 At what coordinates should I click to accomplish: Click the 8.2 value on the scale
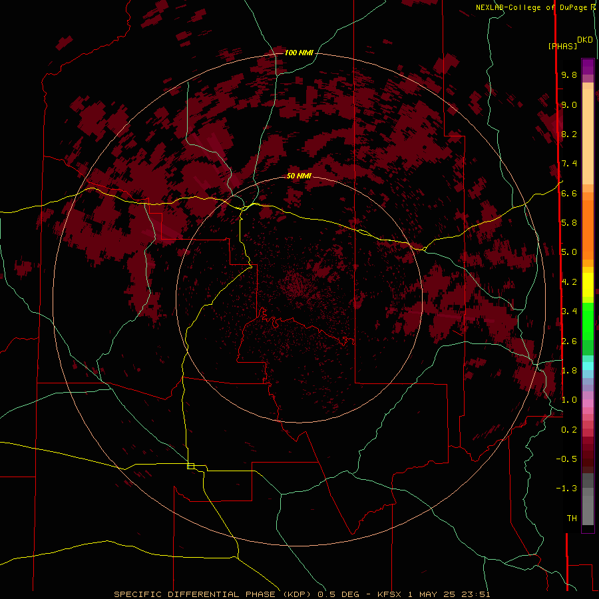pos(569,134)
